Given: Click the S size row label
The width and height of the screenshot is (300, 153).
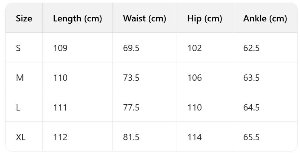Looking at the screenshot, I should (18, 48).
